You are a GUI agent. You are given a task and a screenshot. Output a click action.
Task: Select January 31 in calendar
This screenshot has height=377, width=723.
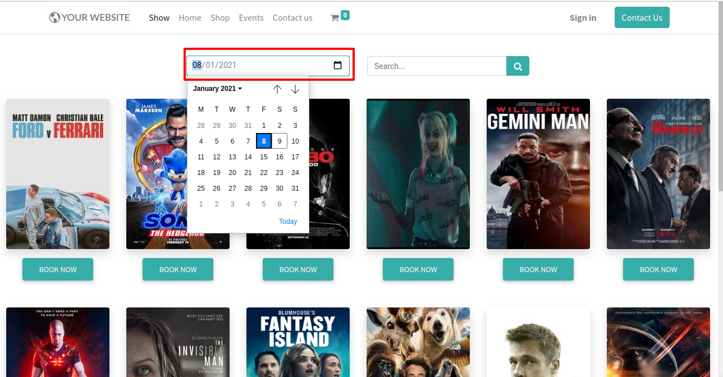coord(295,188)
